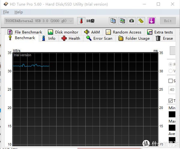Open the TOSHIBA External USB drive dropdown

(39, 21)
